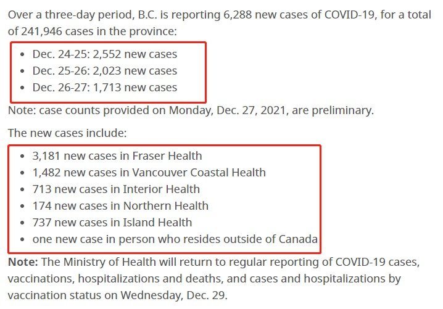Select the Interior Health cases entry
The image size is (443, 309).
[116, 189]
